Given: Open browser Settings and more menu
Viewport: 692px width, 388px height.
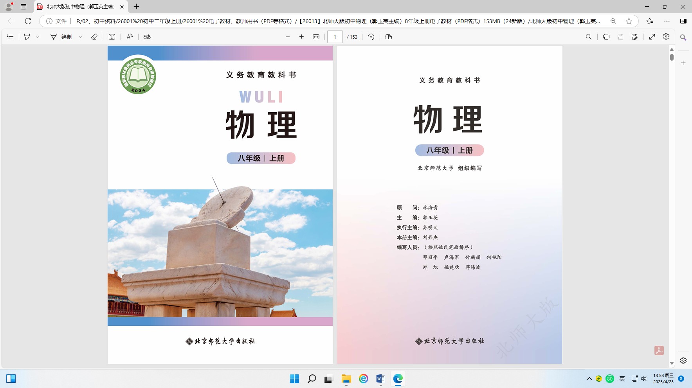Looking at the screenshot, I should click(x=667, y=21).
